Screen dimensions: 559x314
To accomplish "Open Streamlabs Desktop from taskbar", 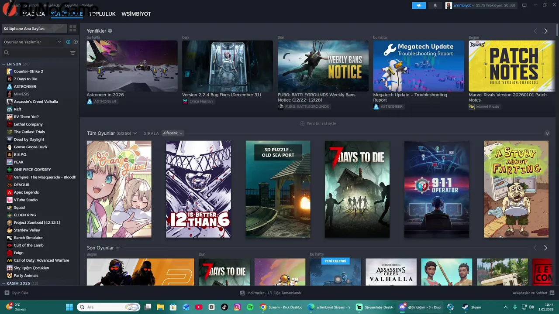I will 375,307.
